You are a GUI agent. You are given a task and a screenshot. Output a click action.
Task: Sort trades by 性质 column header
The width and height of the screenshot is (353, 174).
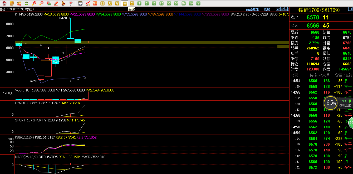pyautogui.click(x=348, y=75)
